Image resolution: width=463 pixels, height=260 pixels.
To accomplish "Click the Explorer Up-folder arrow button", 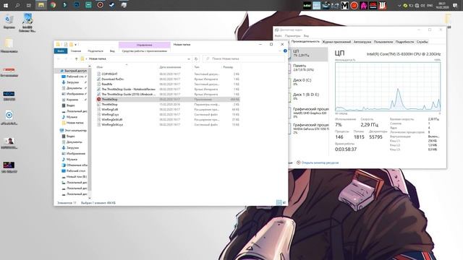I will pyautogui.click(x=76, y=59).
